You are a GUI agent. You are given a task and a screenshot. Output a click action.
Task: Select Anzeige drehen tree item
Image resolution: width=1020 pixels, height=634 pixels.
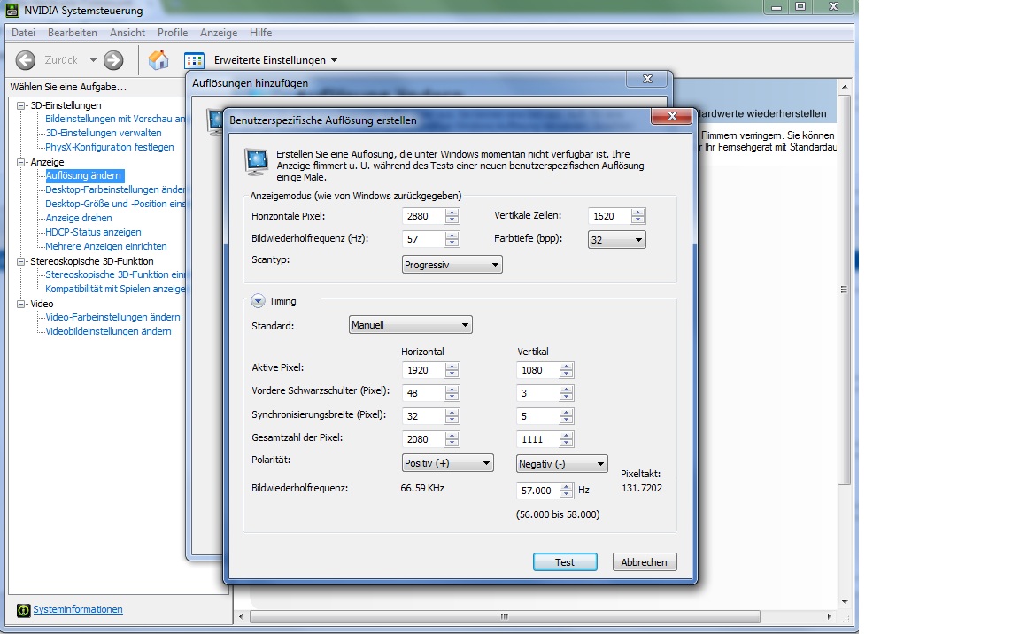point(79,218)
